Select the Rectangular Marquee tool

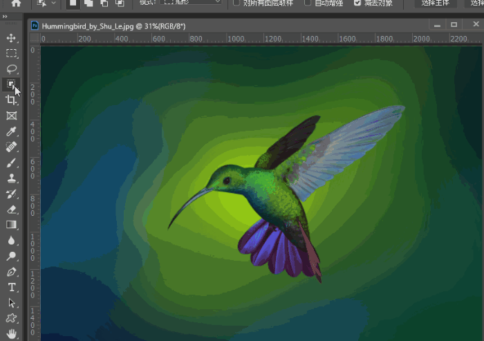pyautogui.click(x=11, y=53)
